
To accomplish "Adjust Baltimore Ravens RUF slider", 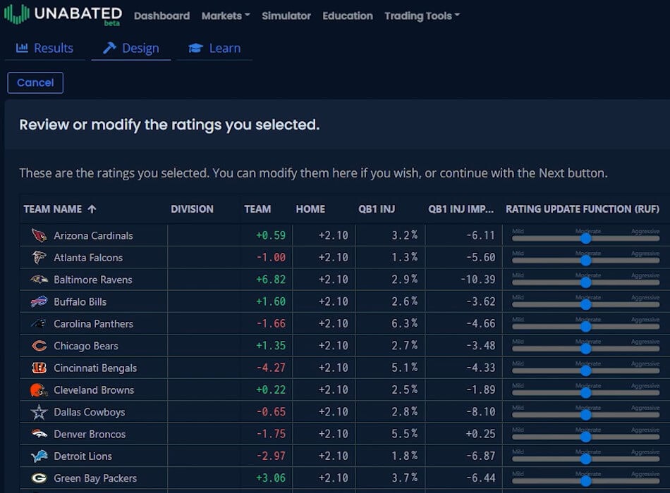I will tap(585, 282).
